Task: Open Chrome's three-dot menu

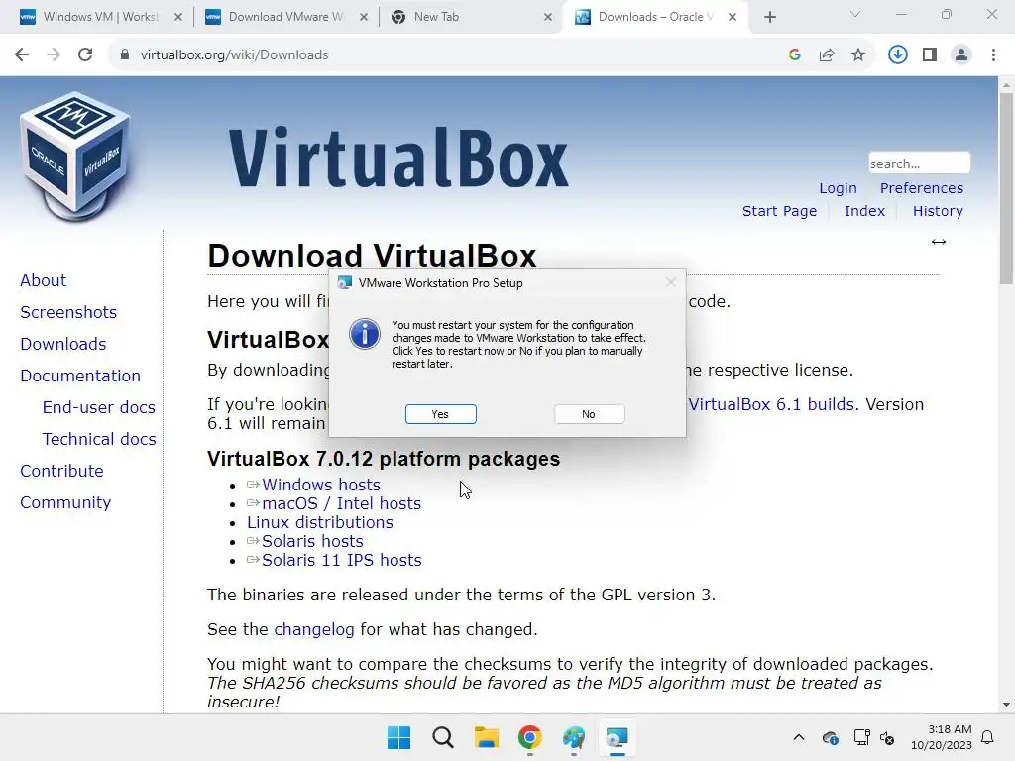Action: point(993,55)
